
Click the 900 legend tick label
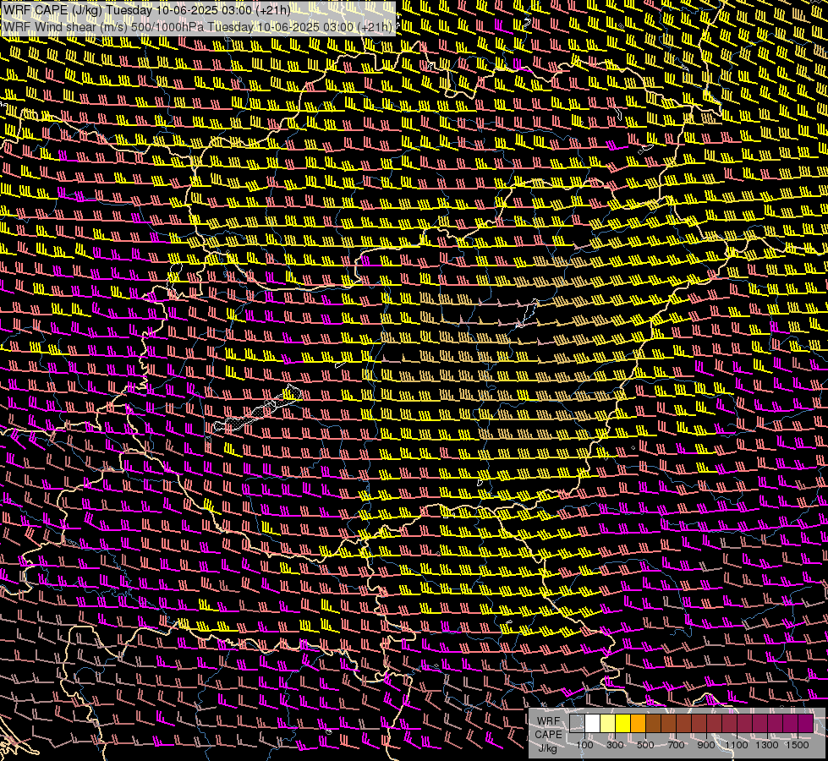pyautogui.click(x=706, y=745)
